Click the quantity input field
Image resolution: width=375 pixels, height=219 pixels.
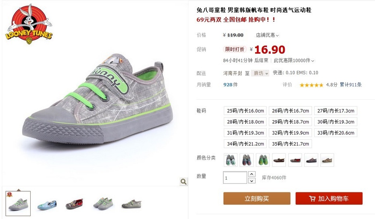[x=235, y=178]
